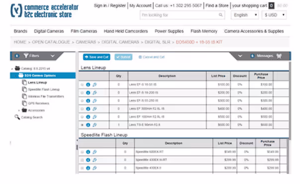Tick checkbox for Speedlite 600EX-RT
300x184 pixels.
pyautogui.click(x=82, y=152)
